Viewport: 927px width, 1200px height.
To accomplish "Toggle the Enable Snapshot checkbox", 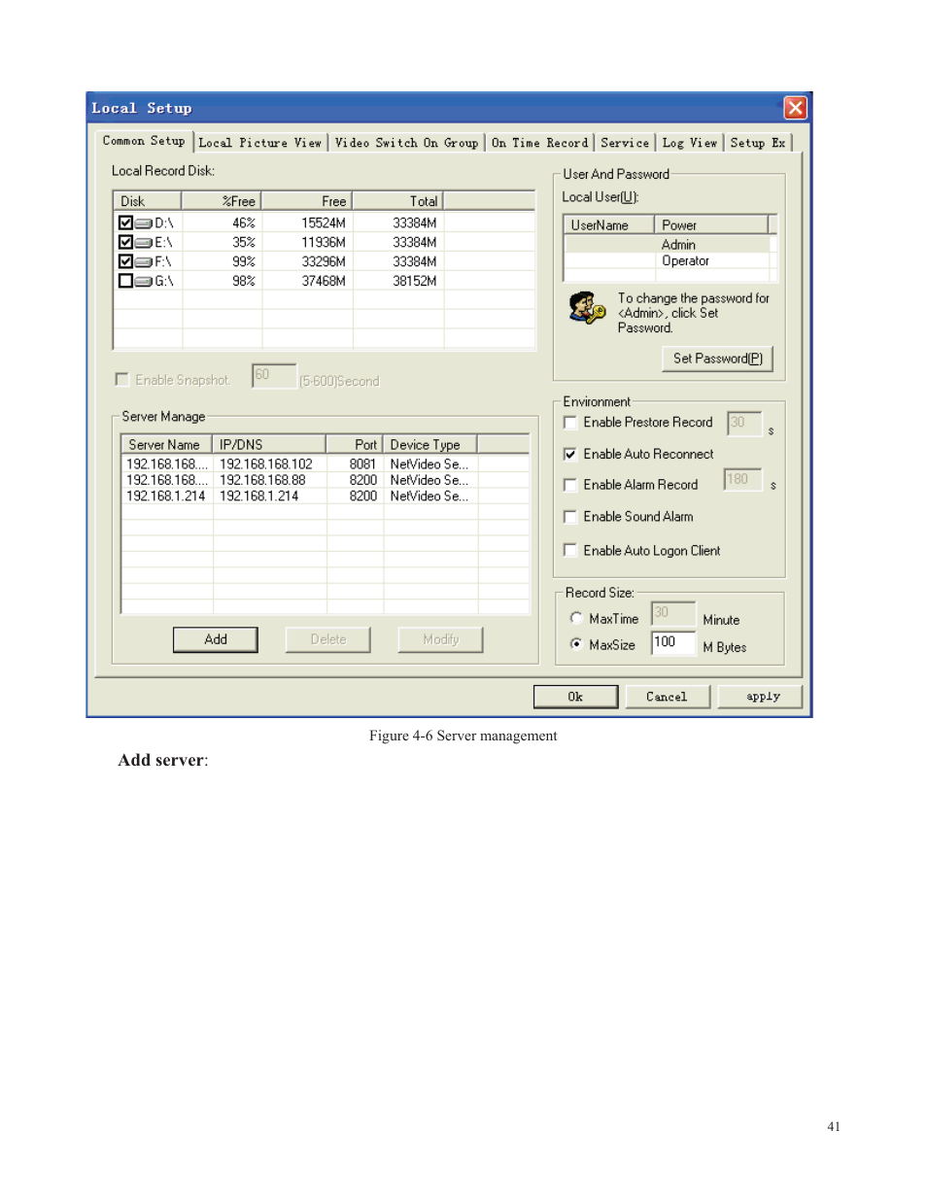I will pos(122,380).
